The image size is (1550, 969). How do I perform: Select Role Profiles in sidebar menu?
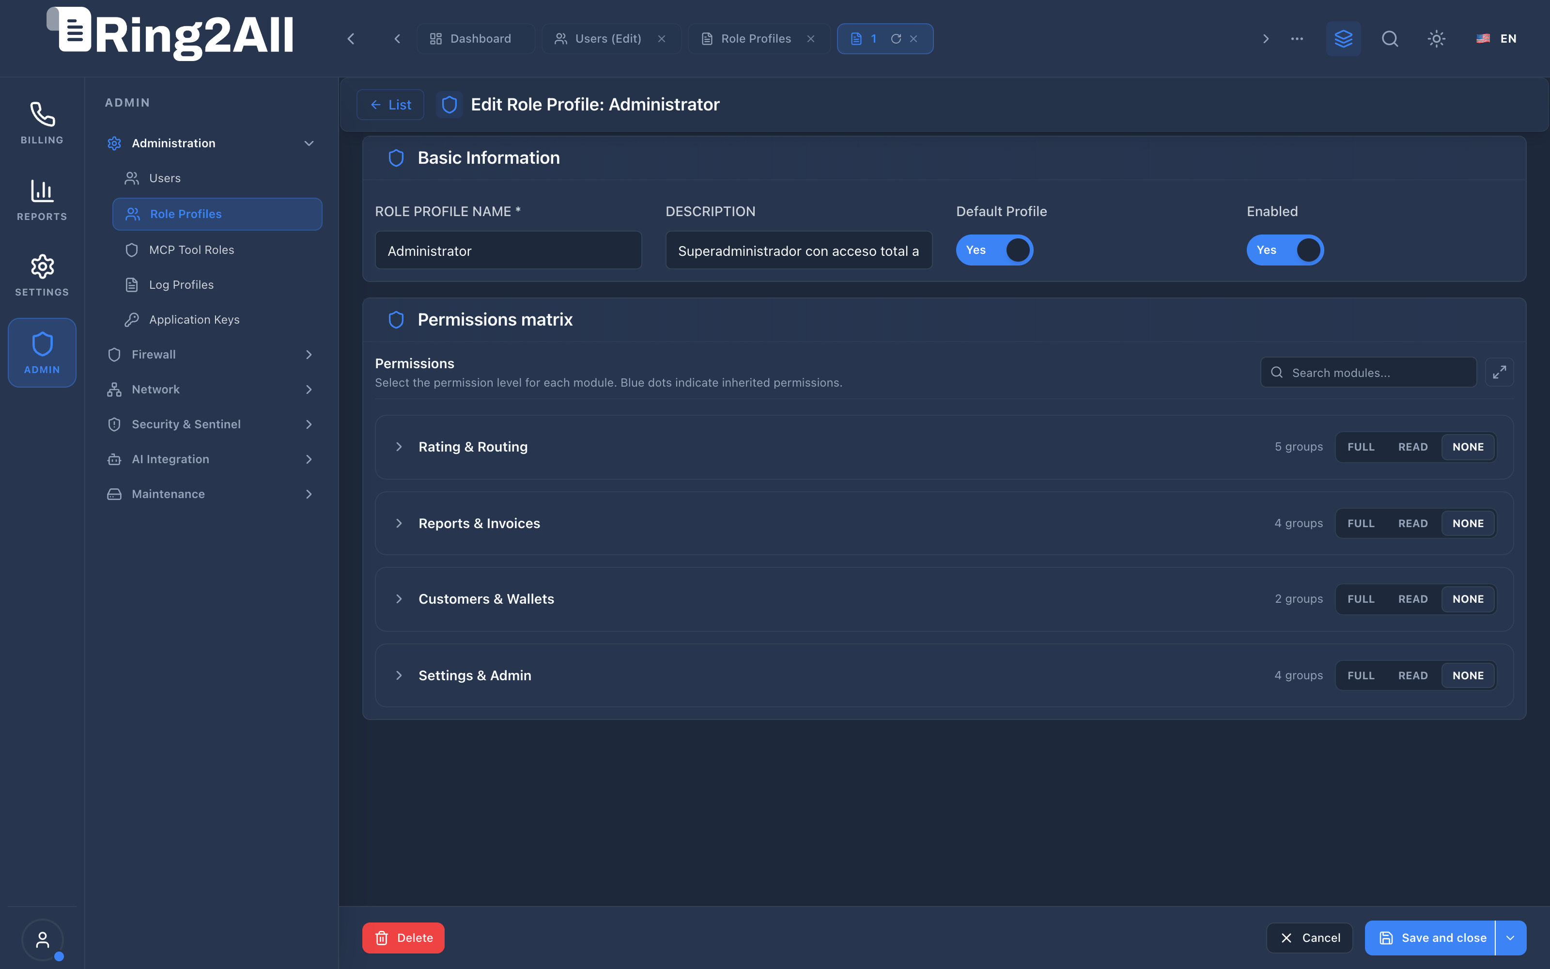coord(217,214)
